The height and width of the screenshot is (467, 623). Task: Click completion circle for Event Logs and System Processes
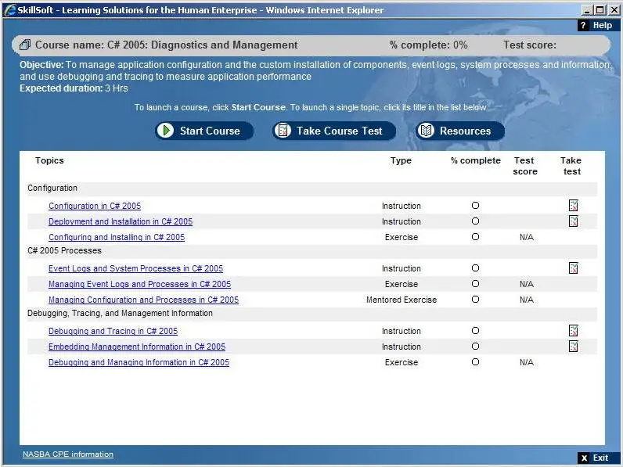tap(475, 268)
